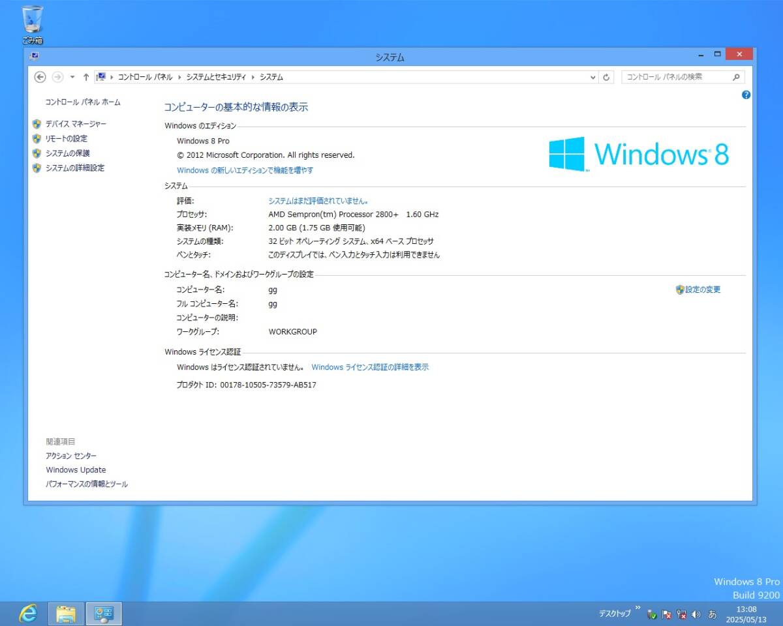The width and height of the screenshot is (783, 626).
Task: Select システムとセキュリティ in the breadcrumb
Action: (216, 77)
